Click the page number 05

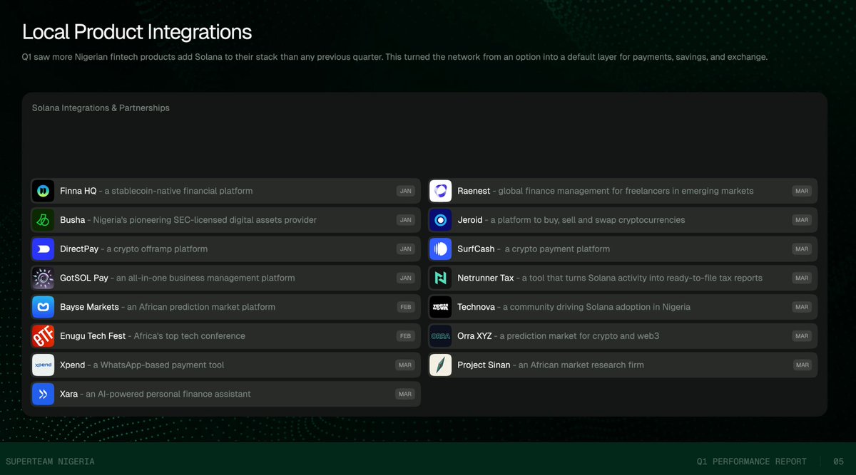click(x=839, y=461)
